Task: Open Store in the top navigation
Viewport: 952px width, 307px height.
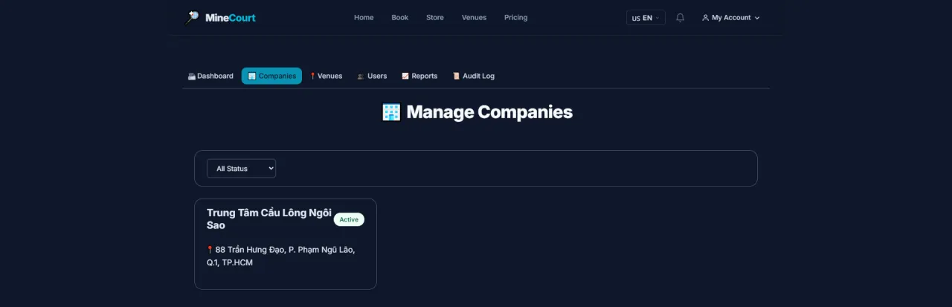Action: click(435, 18)
